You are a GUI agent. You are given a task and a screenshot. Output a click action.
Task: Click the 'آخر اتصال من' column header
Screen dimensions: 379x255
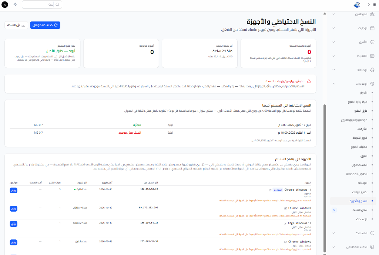tap(151, 182)
